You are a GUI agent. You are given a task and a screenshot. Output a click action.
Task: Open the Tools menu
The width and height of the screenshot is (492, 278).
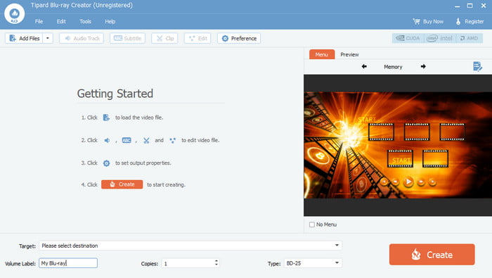click(85, 21)
